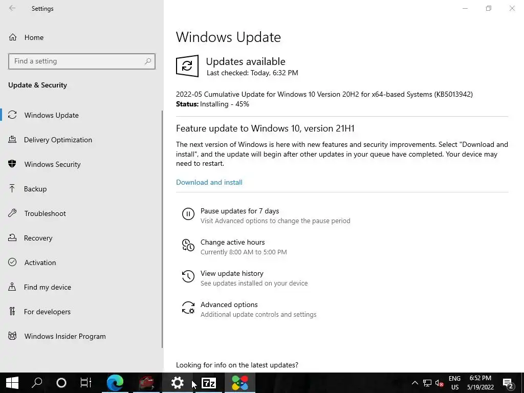This screenshot has width=524, height=393.
Task: Open the red app icon next to Edge
Action: 146,383
